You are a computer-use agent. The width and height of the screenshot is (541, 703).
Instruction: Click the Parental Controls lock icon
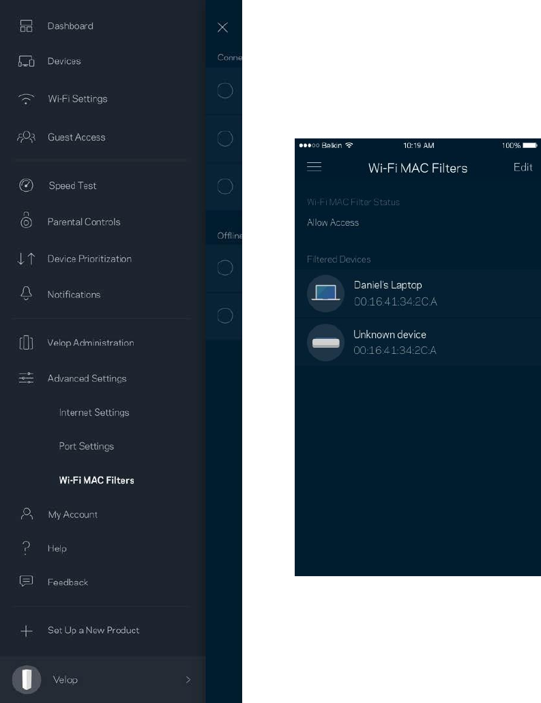tap(26, 220)
